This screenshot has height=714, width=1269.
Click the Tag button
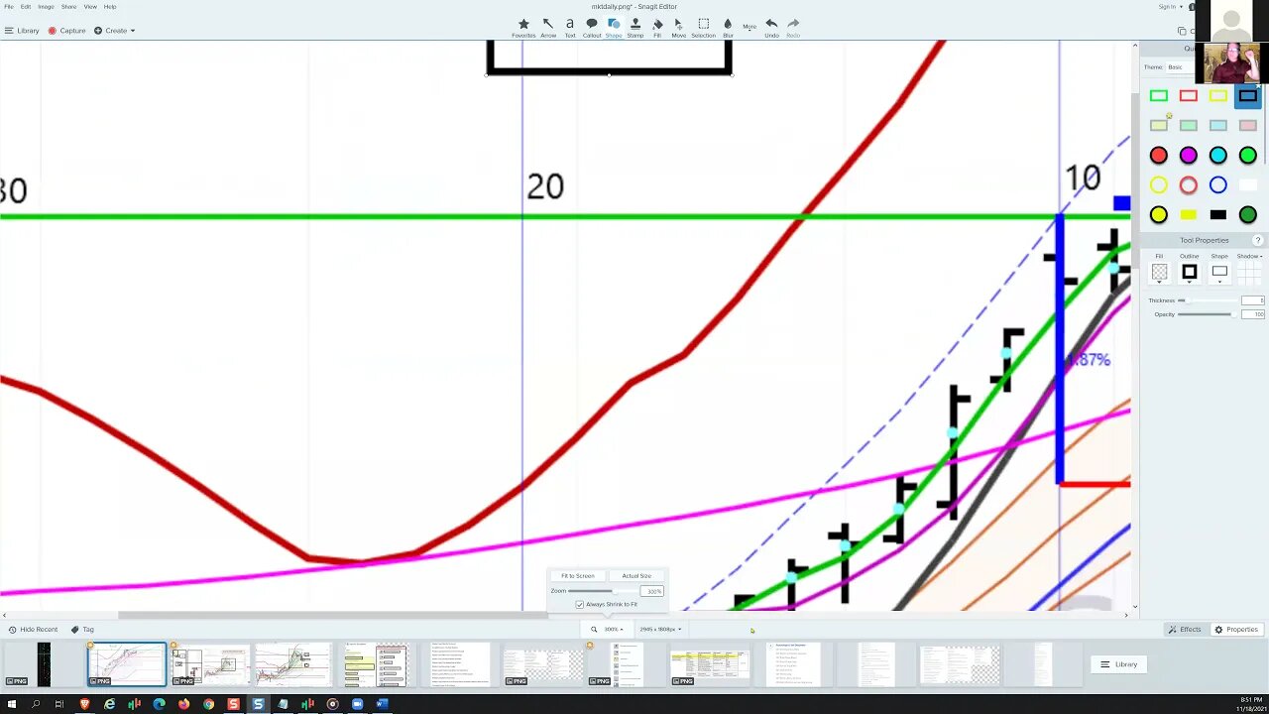[x=82, y=630]
